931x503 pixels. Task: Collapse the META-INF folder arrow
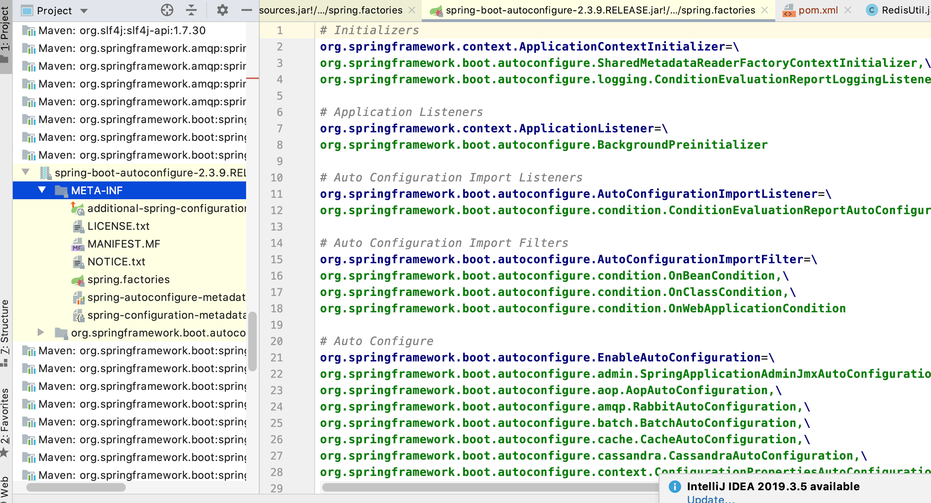42,190
